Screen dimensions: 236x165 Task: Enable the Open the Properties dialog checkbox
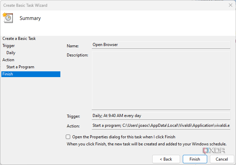(68, 137)
